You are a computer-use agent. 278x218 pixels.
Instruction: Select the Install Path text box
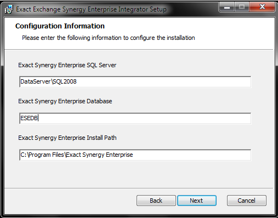coord(135,155)
